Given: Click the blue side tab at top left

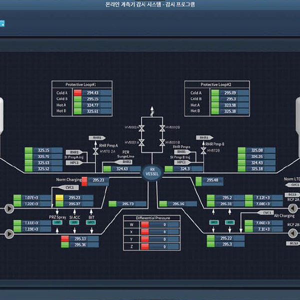Looking at the screenshot, I should (2, 23).
